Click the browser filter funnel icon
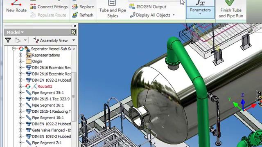 click(x=8, y=40)
